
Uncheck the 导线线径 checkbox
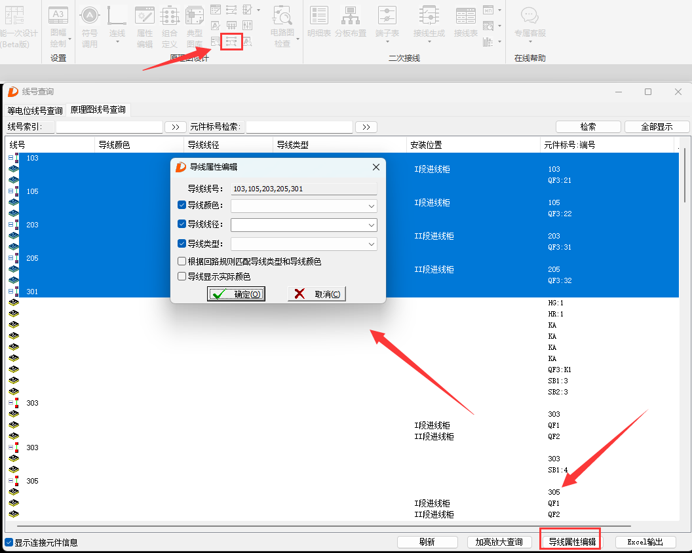coord(182,224)
